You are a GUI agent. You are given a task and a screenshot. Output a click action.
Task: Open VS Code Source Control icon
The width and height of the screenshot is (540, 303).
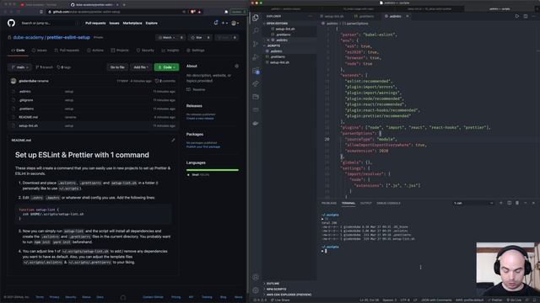(256, 44)
